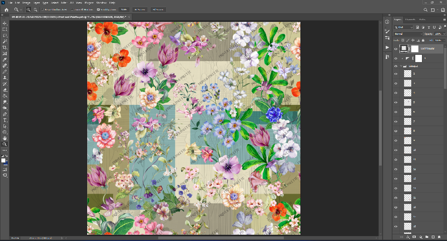Image resolution: width=447 pixels, height=241 pixels.
Task: Click the Fill Screen button
Action: [158, 10]
